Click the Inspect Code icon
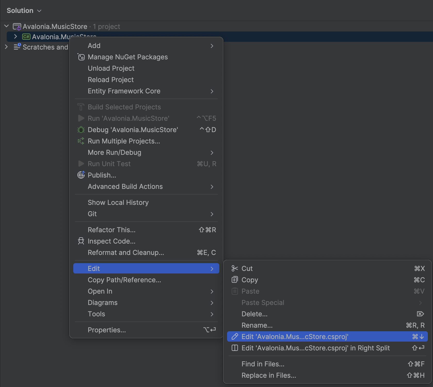 coord(81,241)
